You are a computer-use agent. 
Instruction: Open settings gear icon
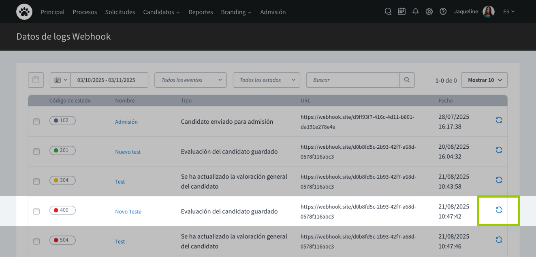coord(429,12)
